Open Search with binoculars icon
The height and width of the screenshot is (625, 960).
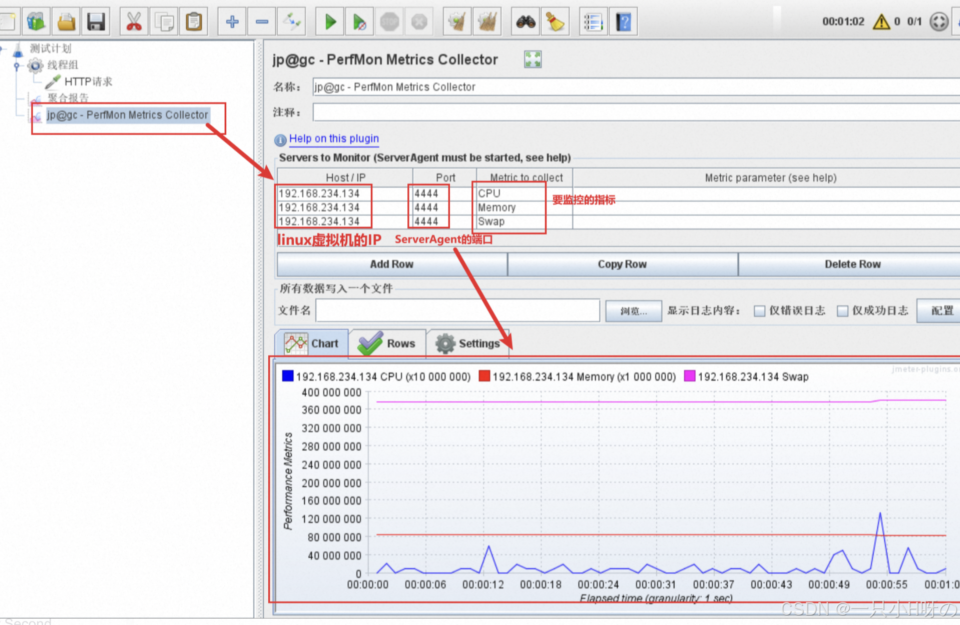point(526,21)
